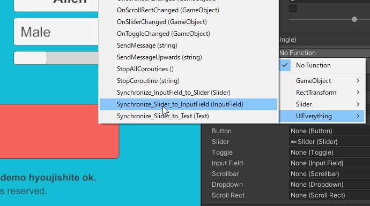
Task: Click the Slider (Slider) object field
Action: [x=329, y=142]
